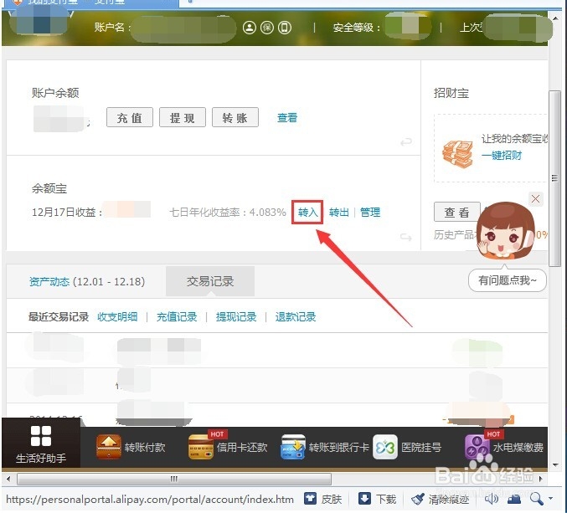Open 退款记录 link

click(x=296, y=317)
